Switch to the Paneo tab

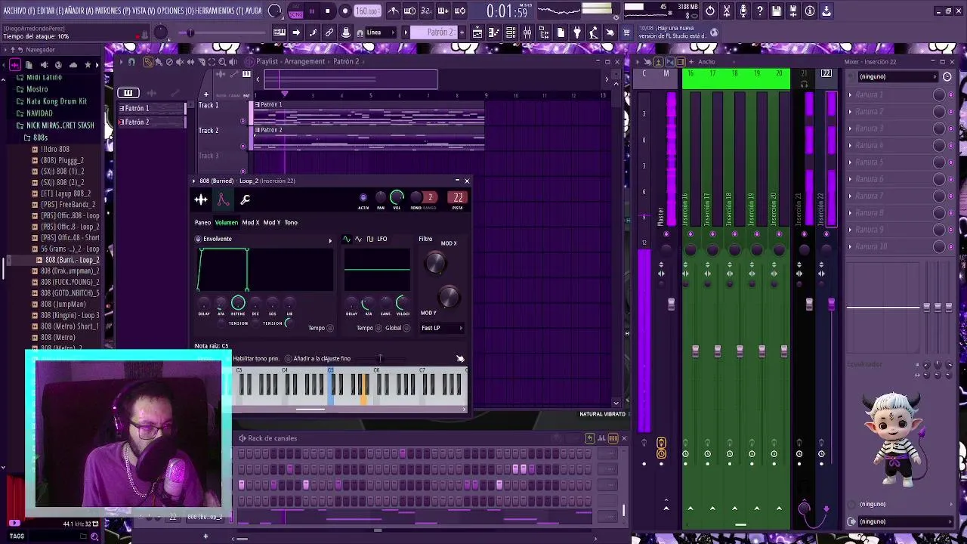tap(202, 222)
